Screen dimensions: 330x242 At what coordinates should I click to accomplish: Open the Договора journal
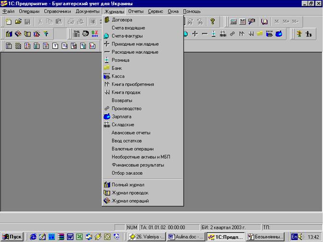pos(122,20)
